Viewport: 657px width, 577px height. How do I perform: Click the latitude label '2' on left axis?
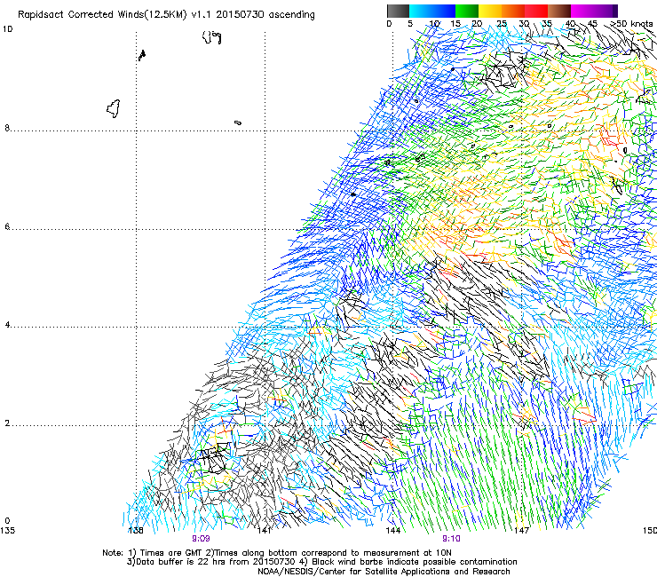coord(7,423)
